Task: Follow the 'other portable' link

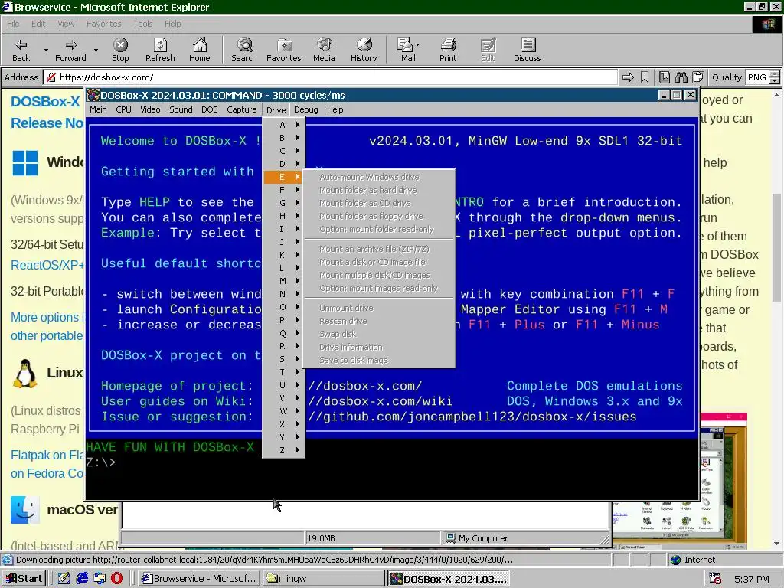Action: pos(47,335)
